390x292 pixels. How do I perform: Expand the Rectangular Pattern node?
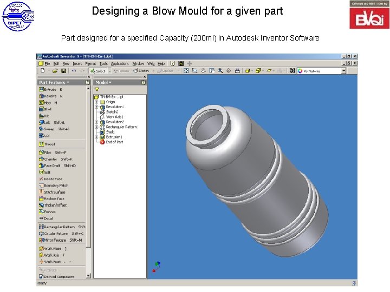tap(96, 127)
